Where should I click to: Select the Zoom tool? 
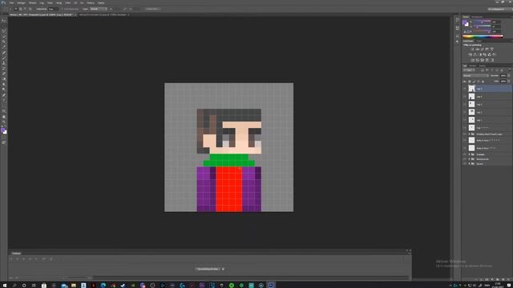[x=4, y=122]
